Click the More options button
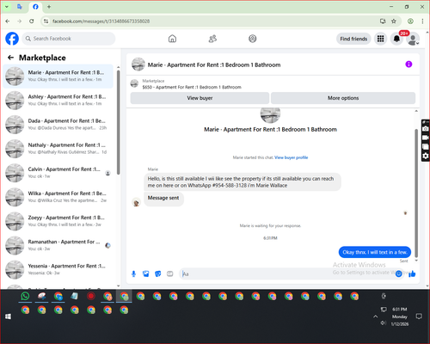The width and height of the screenshot is (430, 344). 343,98
